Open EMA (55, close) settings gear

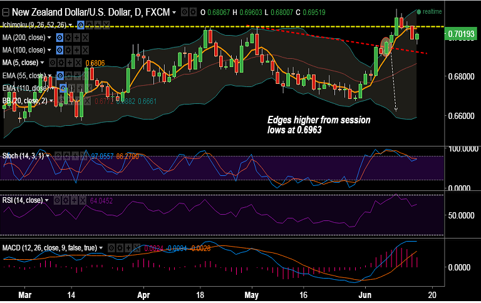[x=69, y=76]
